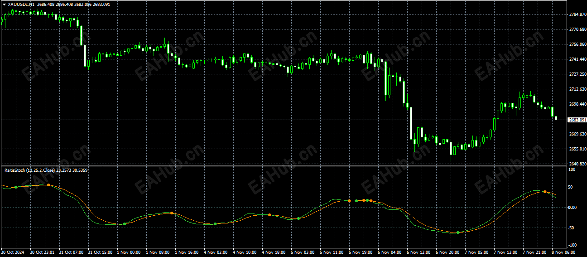
Task: Click the 7 Nov 13:00 time label
Action: click(x=505, y=252)
